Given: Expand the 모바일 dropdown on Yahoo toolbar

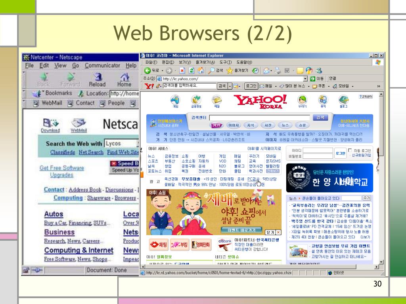Looking at the screenshot, I should point(352,86).
